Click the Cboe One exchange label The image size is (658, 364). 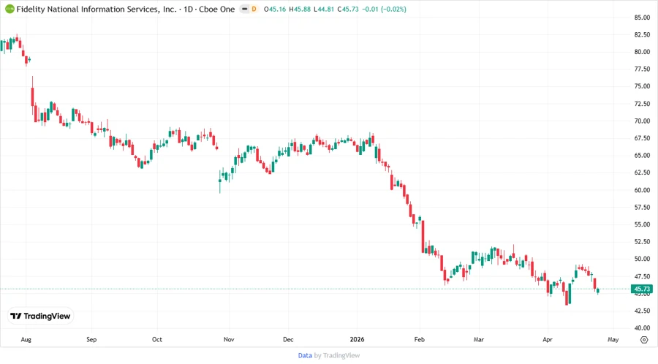pyautogui.click(x=217, y=9)
